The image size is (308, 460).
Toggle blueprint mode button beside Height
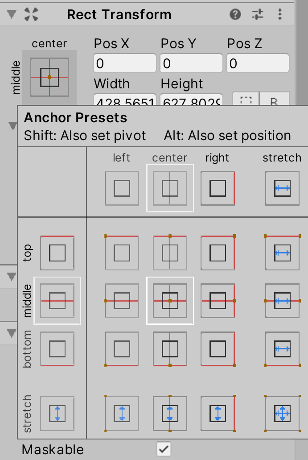[246, 99]
